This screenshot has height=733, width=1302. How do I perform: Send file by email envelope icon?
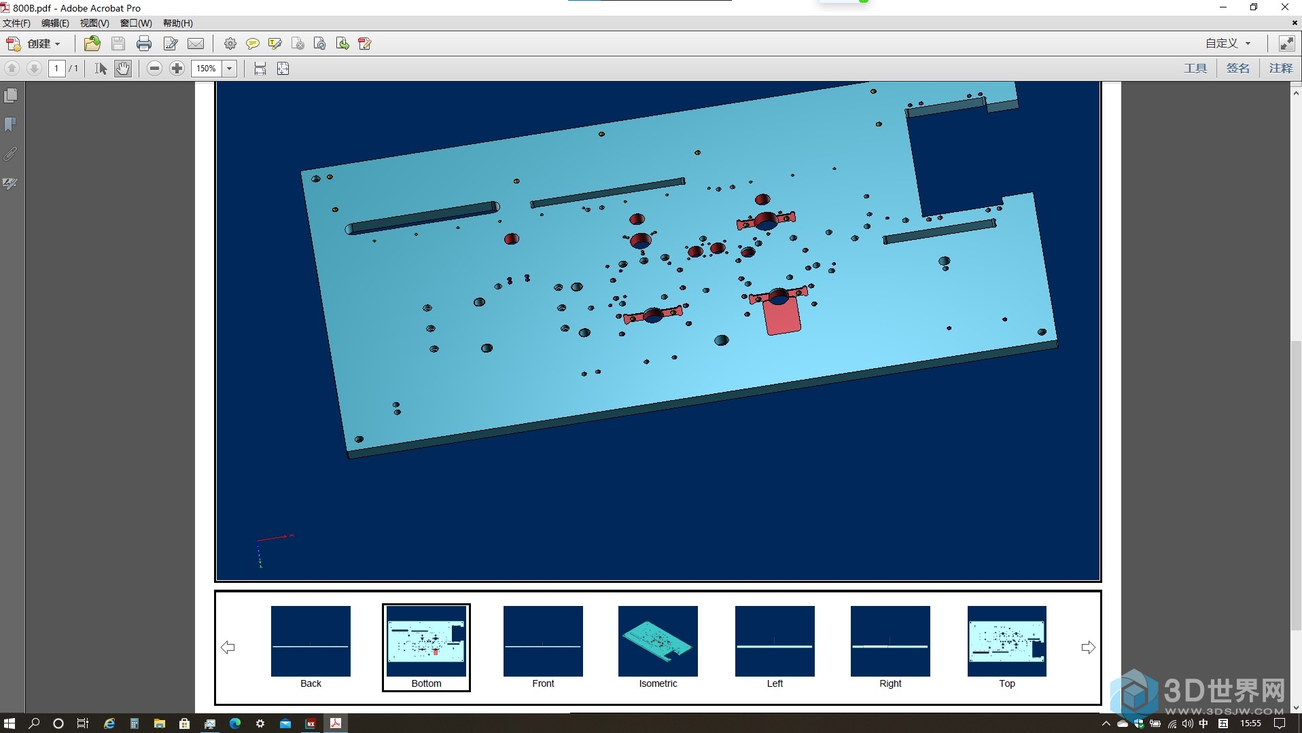(x=196, y=43)
